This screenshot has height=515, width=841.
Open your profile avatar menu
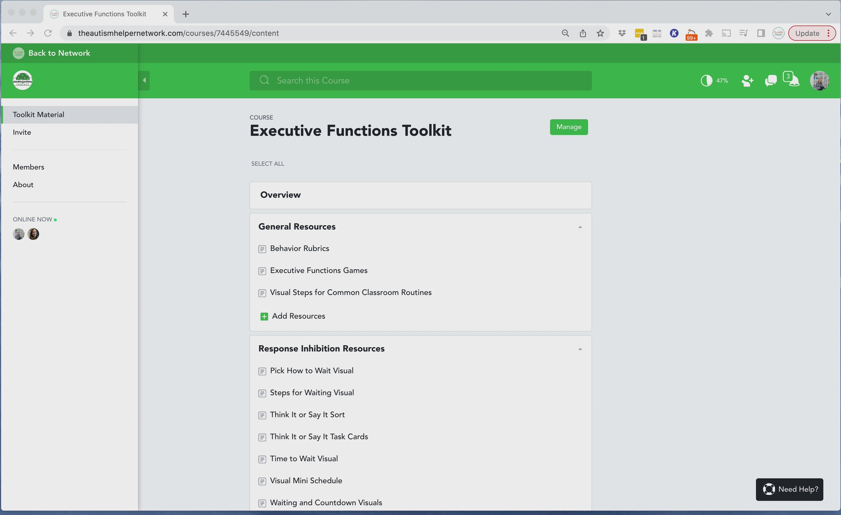[x=820, y=81]
